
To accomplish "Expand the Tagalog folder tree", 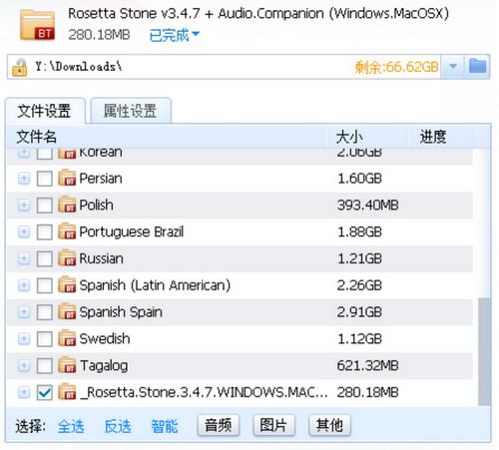I will pyautogui.click(x=24, y=365).
